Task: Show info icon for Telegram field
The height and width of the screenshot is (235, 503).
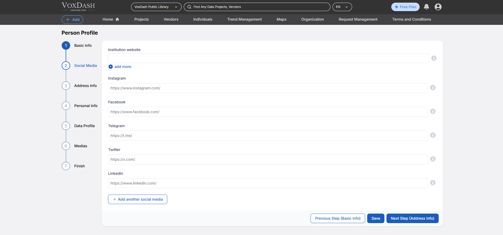Action: 433,135
